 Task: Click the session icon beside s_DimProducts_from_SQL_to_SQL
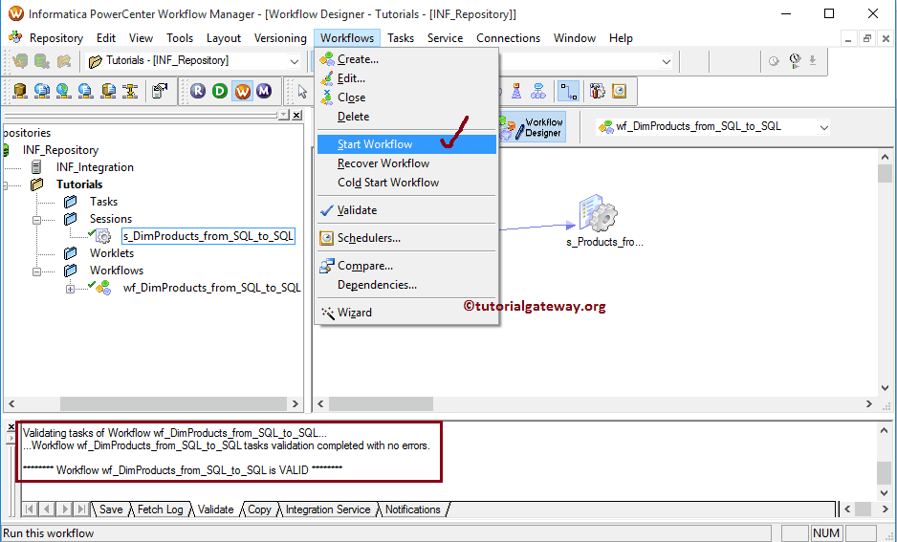tap(102, 235)
